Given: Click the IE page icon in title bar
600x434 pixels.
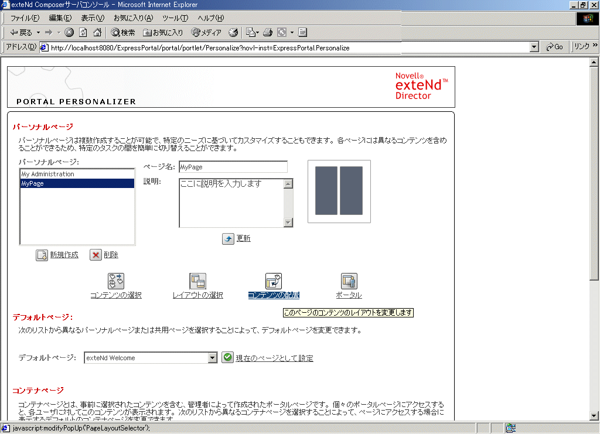Looking at the screenshot, I should coord(5,5).
